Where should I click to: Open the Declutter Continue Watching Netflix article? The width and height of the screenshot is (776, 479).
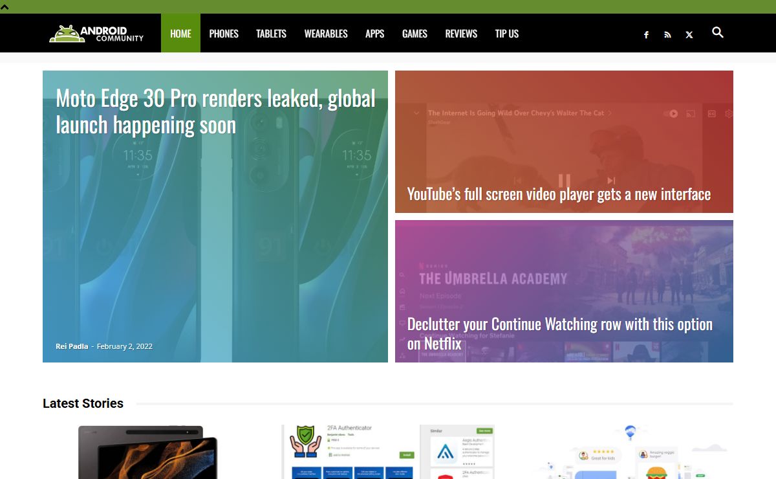click(560, 333)
